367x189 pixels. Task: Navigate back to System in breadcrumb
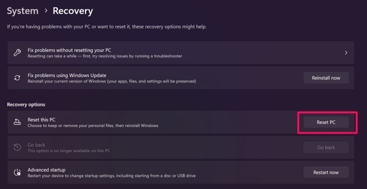(x=22, y=11)
